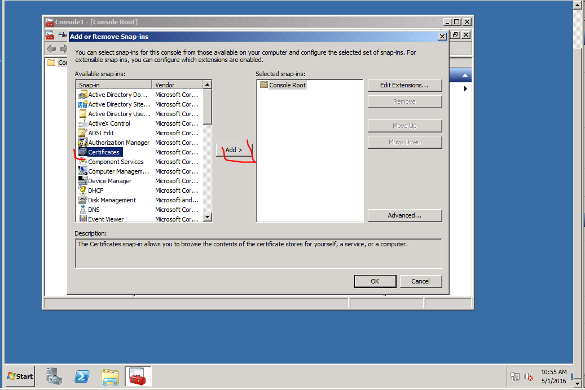Open Windows Explorer from the taskbar
The height and width of the screenshot is (390, 585).
point(109,377)
